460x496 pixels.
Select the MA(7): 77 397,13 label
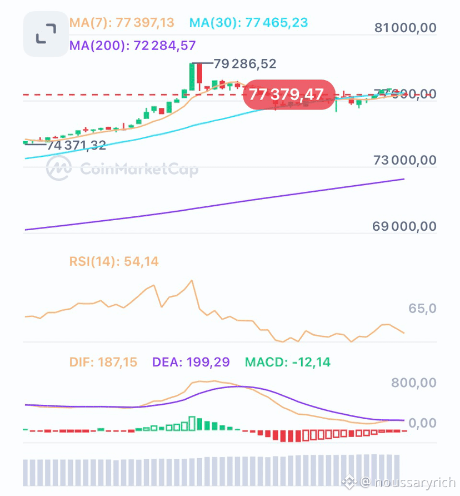(x=122, y=23)
